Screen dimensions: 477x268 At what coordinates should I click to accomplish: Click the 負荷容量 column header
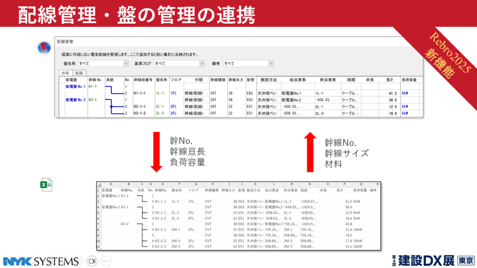[x=409, y=80]
